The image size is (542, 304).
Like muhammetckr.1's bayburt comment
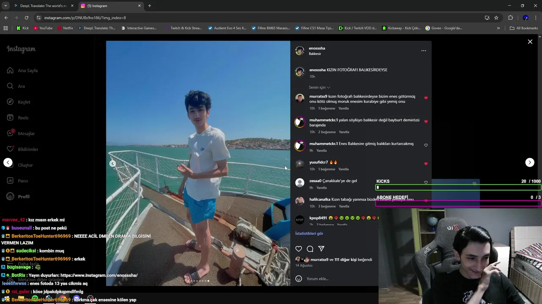coord(426,122)
